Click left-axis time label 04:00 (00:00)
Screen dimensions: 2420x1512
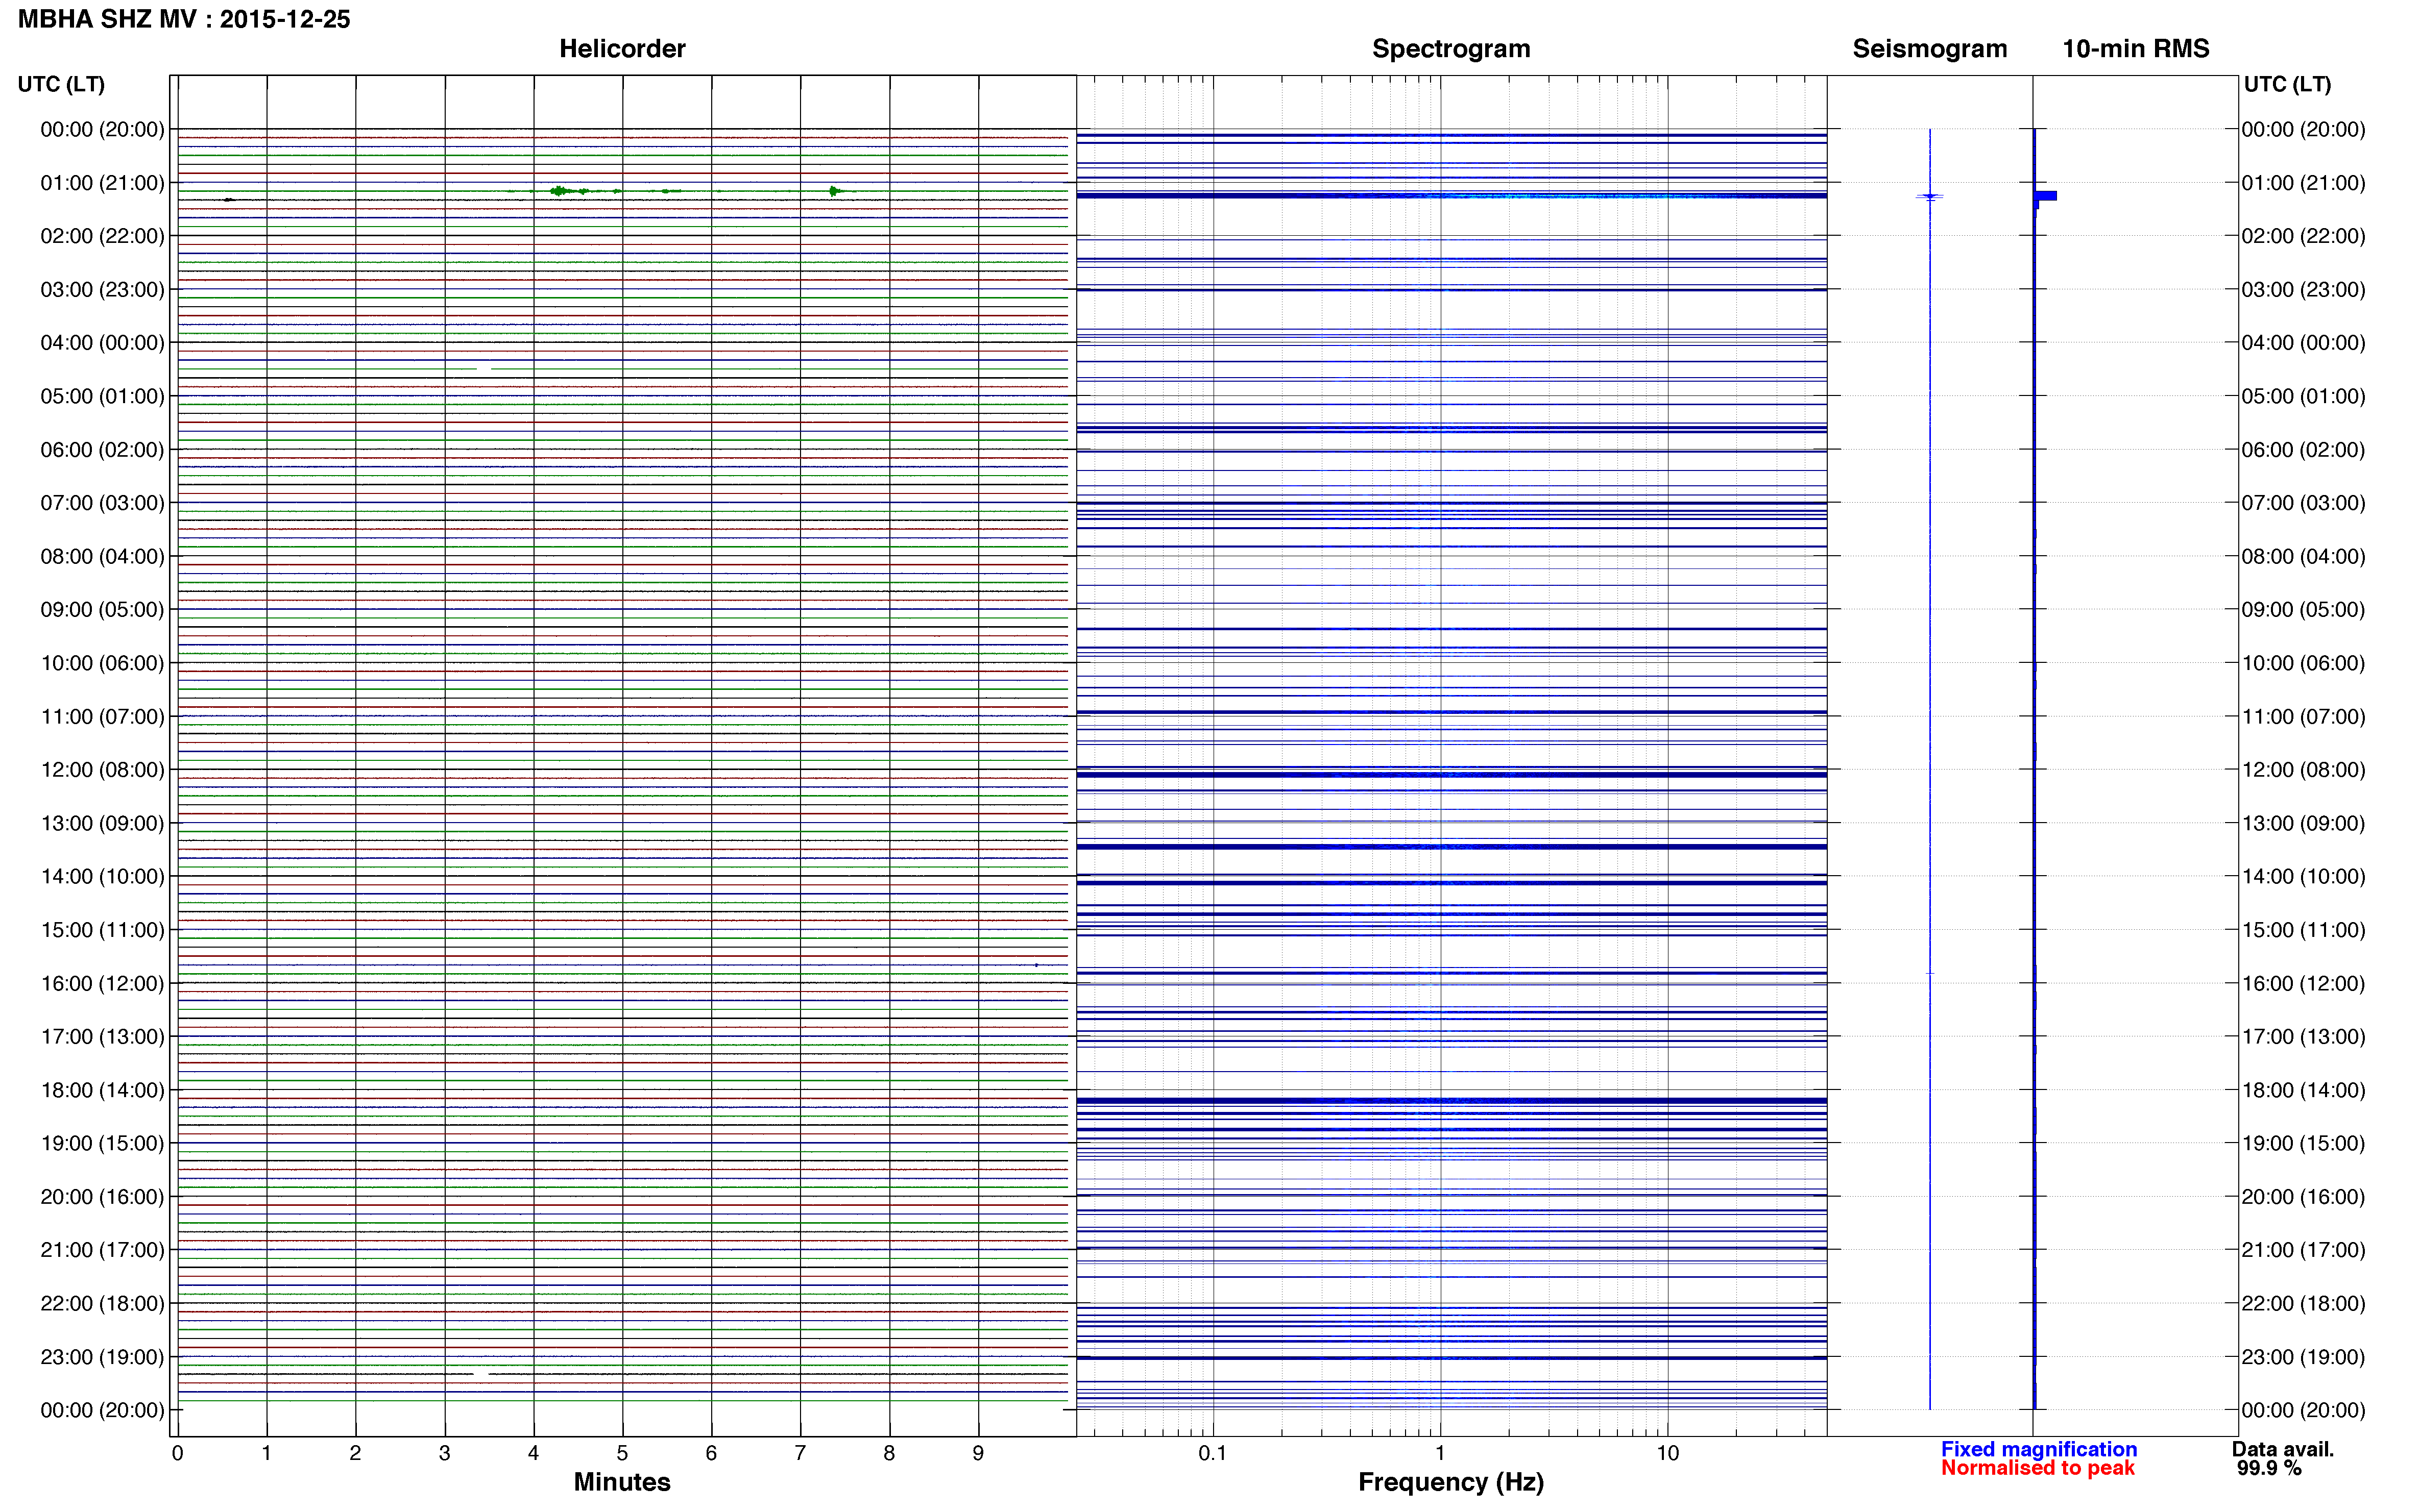(103, 343)
